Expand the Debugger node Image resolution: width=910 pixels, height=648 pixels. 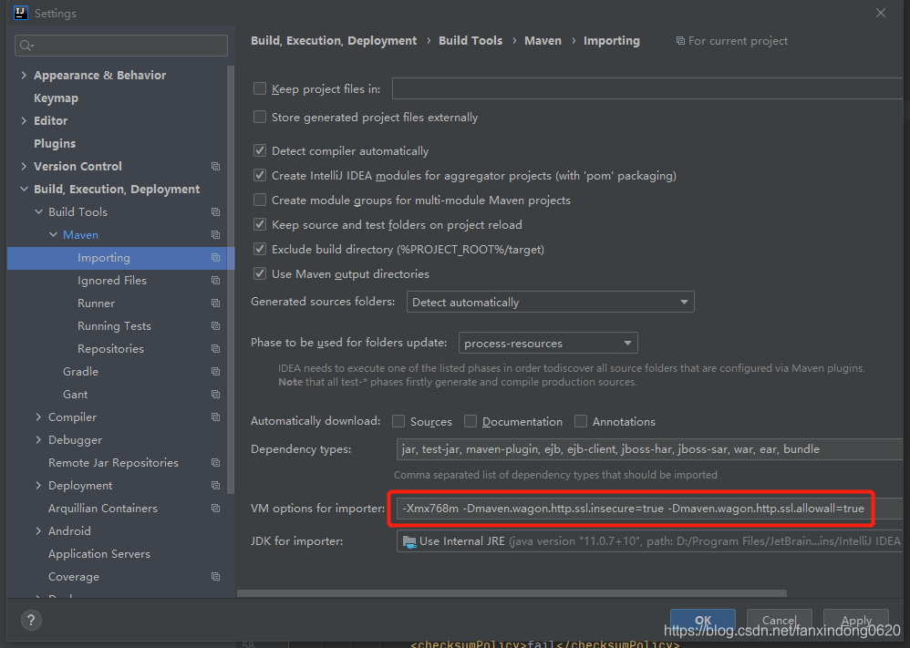tap(38, 439)
